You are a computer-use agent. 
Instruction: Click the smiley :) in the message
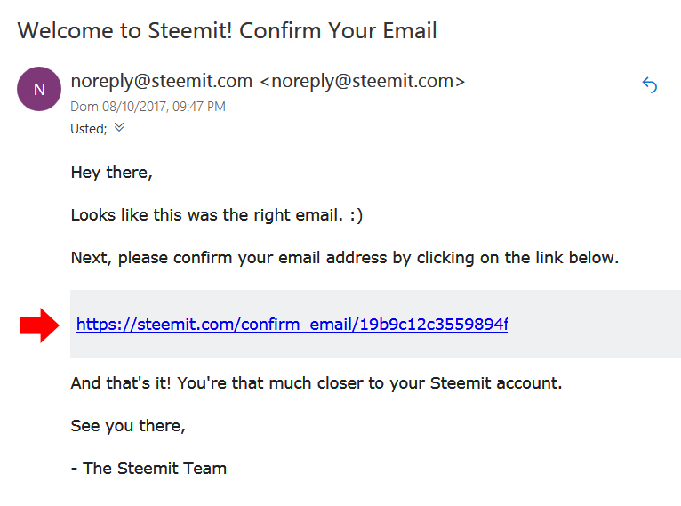(x=355, y=215)
